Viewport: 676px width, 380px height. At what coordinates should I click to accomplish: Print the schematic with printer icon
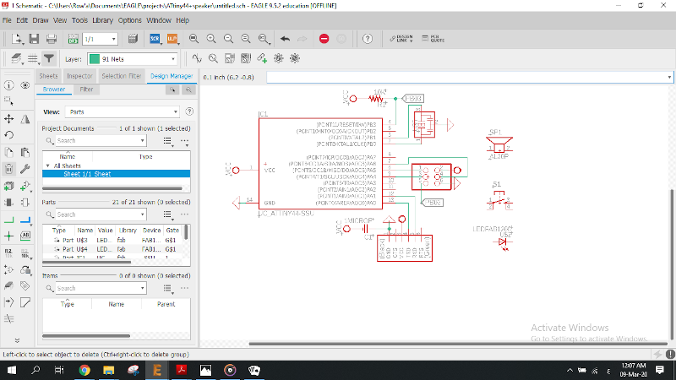pyautogui.click(x=52, y=39)
